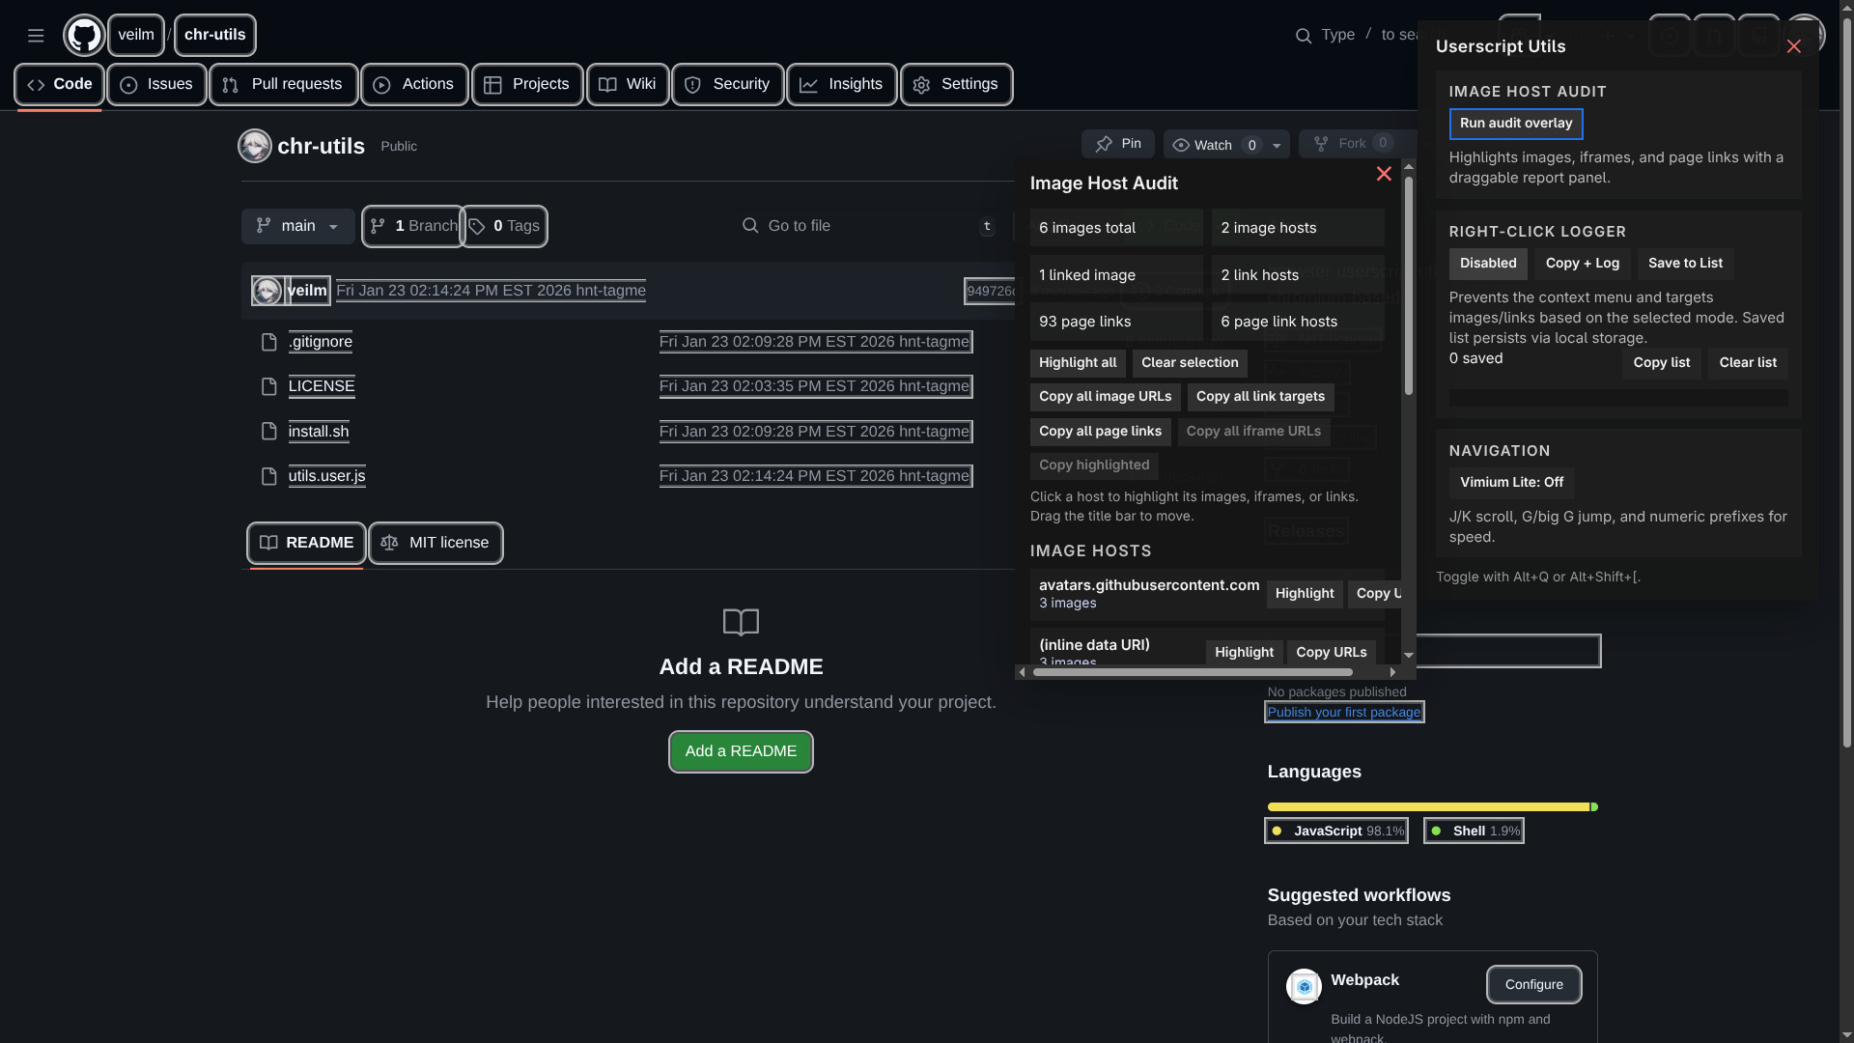Focus the Go to file field
1854x1043 pixels.
point(859,226)
